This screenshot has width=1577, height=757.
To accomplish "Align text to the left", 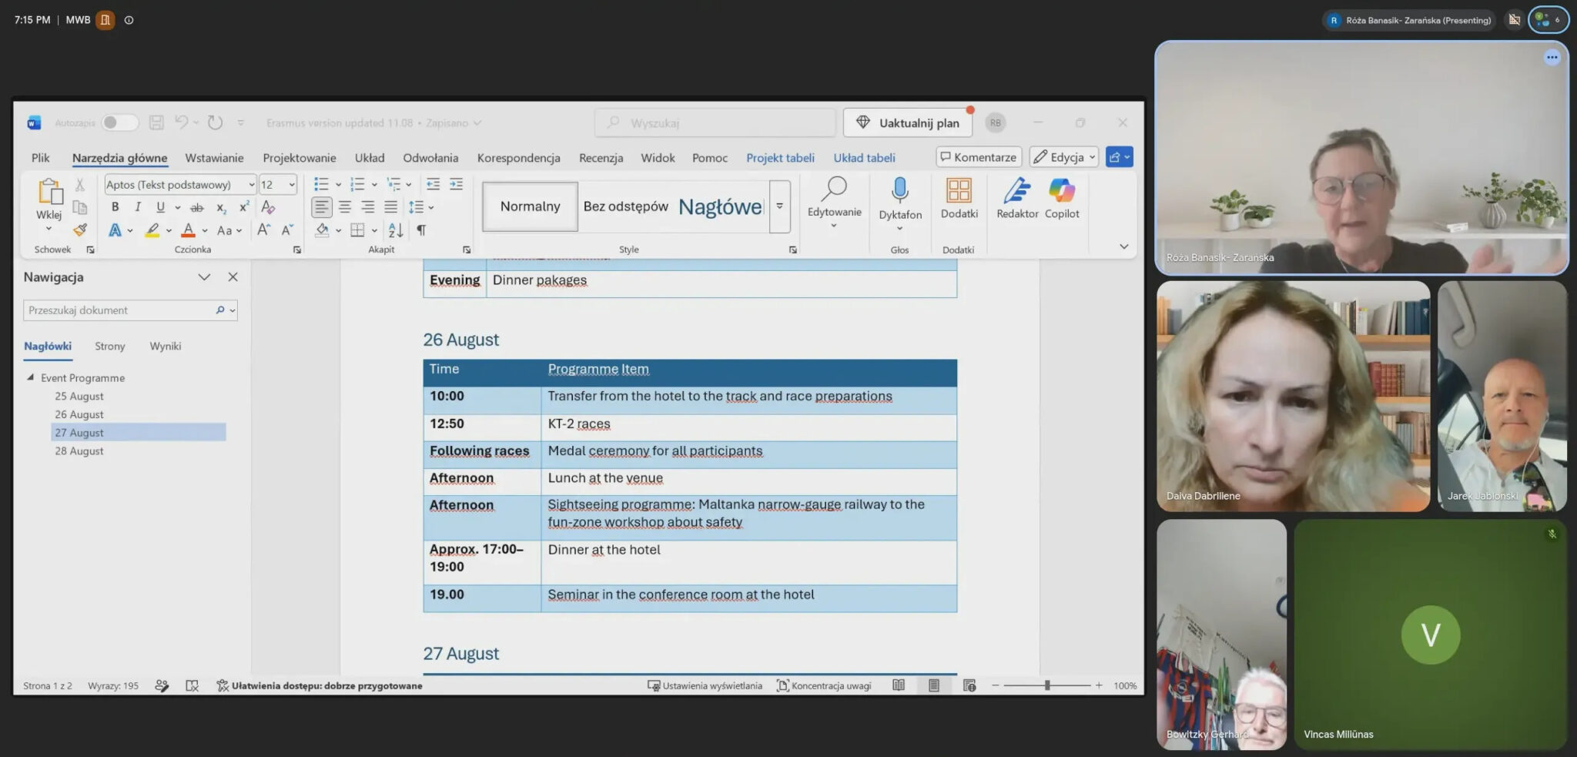I will pyautogui.click(x=322, y=207).
